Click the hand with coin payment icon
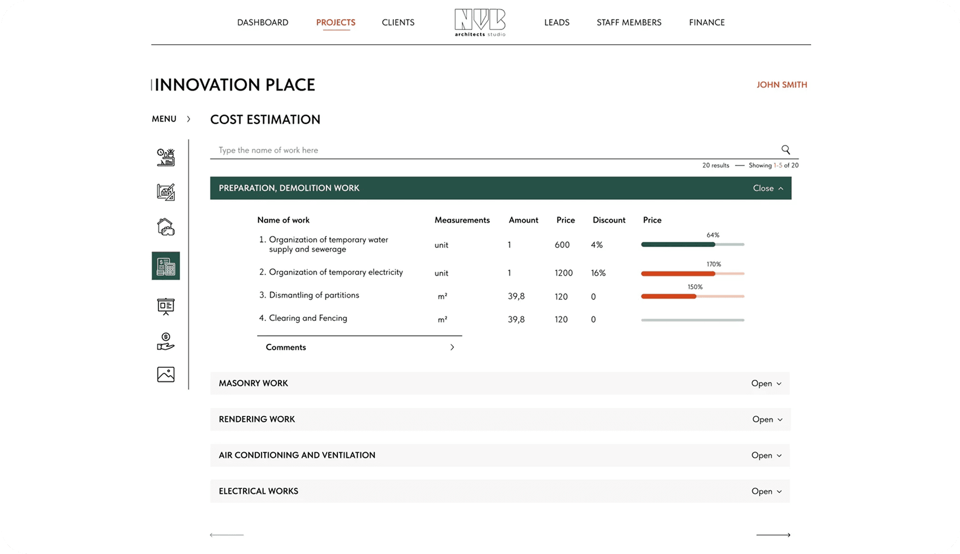This screenshot has width=960, height=554. pyautogui.click(x=165, y=341)
